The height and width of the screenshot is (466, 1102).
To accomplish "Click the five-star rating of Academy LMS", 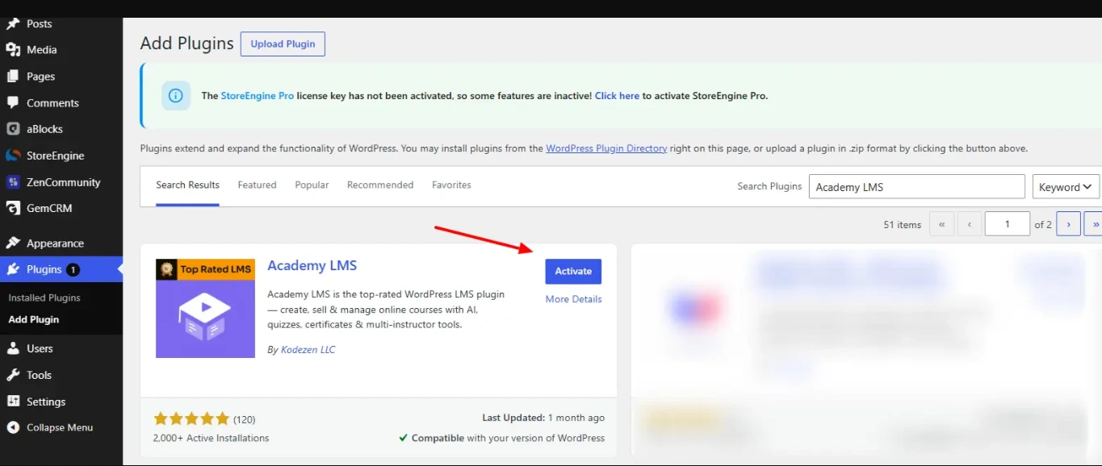I will tap(191, 419).
